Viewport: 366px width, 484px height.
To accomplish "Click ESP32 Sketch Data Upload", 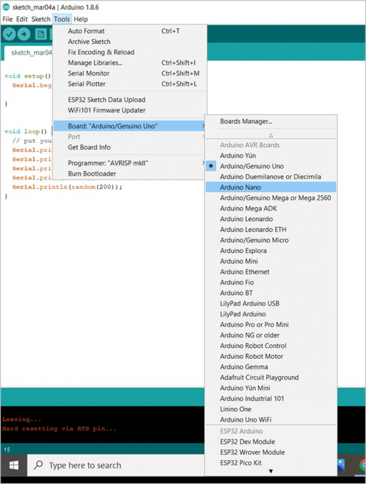I will click(129, 100).
